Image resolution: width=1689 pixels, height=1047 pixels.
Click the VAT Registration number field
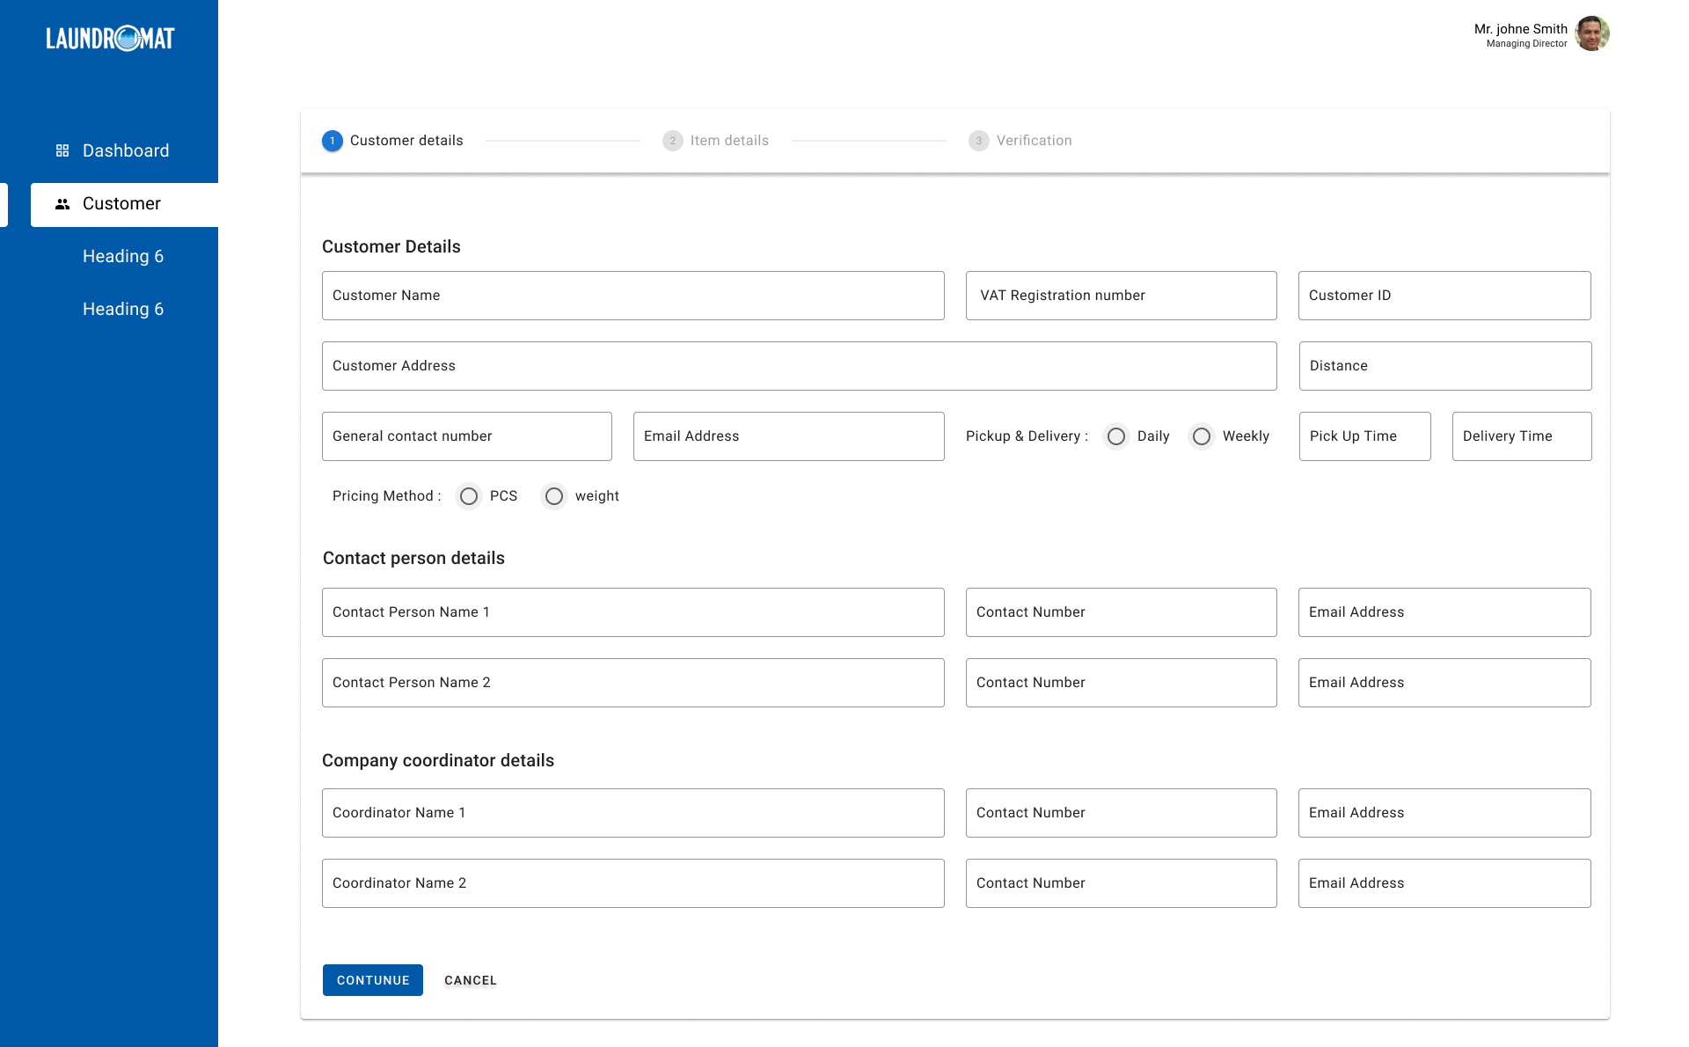[x=1121, y=296]
